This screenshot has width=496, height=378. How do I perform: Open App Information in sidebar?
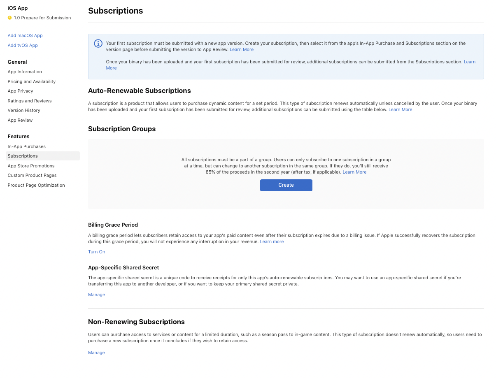pyautogui.click(x=25, y=72)
